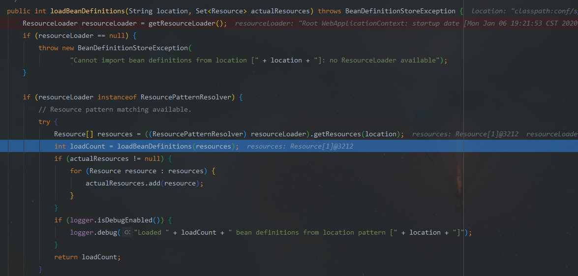578x276 pixels.
Task: Click the "]: no ResourceLoader available" string
Action: (377, 61)
